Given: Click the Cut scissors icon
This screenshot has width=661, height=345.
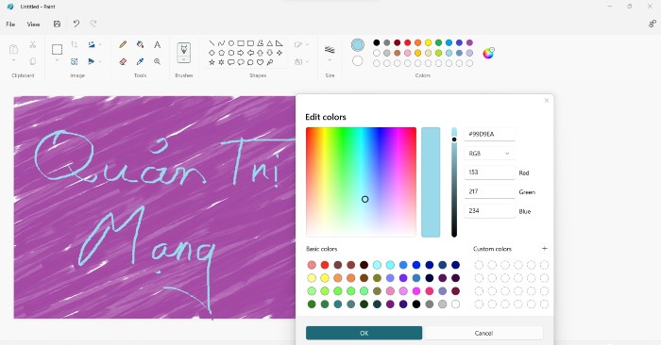Looking at the screenshot, I should [x=32, y=44].
